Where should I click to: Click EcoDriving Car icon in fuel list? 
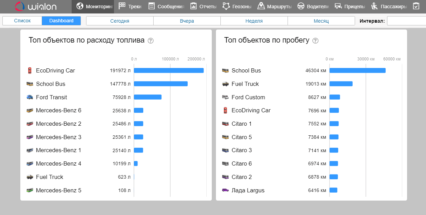coord(30,71)
